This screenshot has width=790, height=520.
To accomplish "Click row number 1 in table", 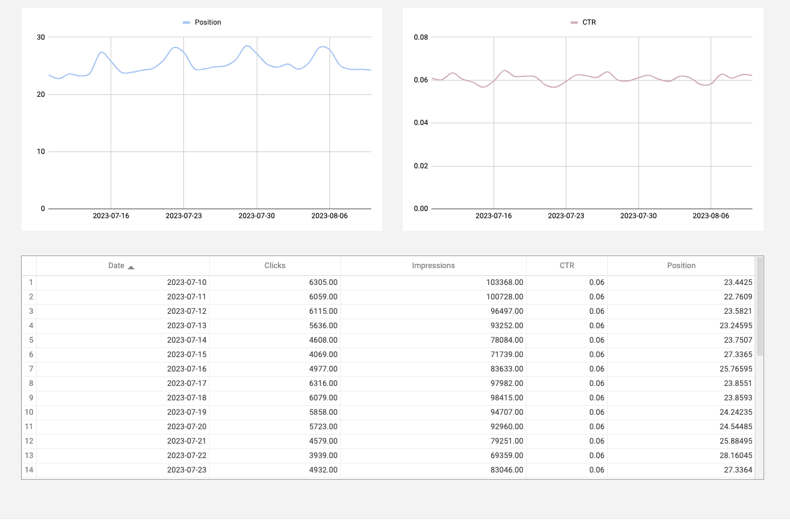I will pos(31,282).
